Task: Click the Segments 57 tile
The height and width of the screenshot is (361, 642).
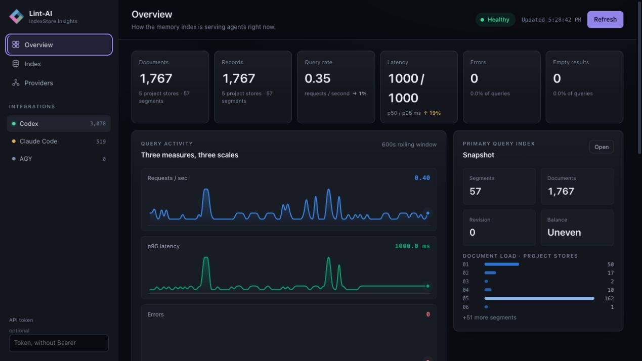Action: pos(499,186)
